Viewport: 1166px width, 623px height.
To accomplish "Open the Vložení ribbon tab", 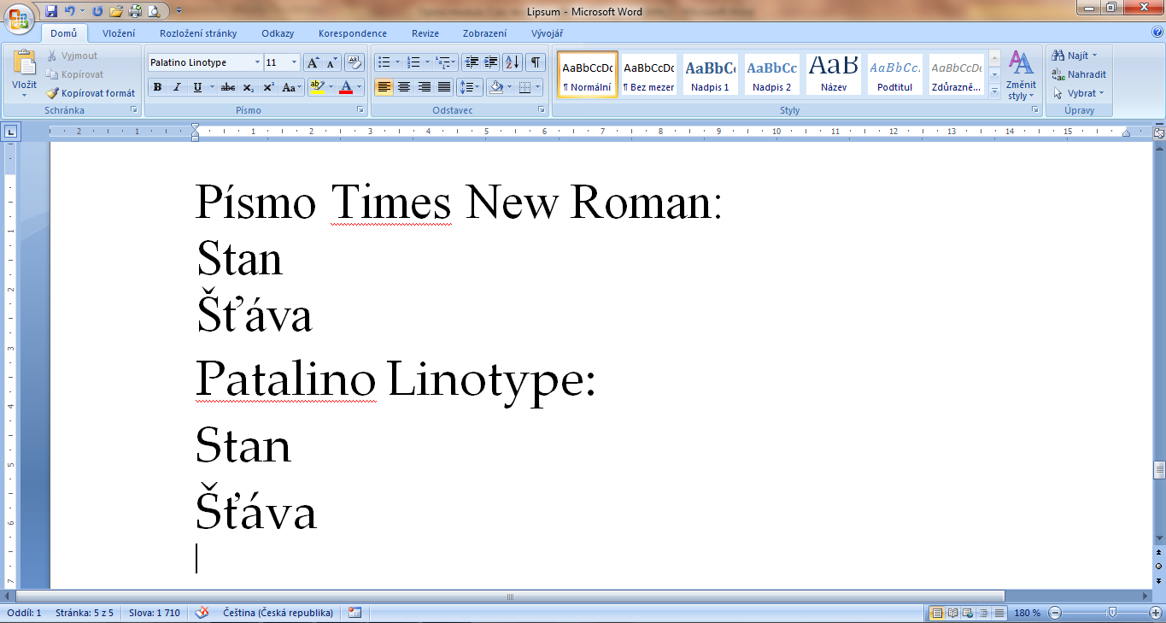I will pyautogui.click(x=119, y=33).
